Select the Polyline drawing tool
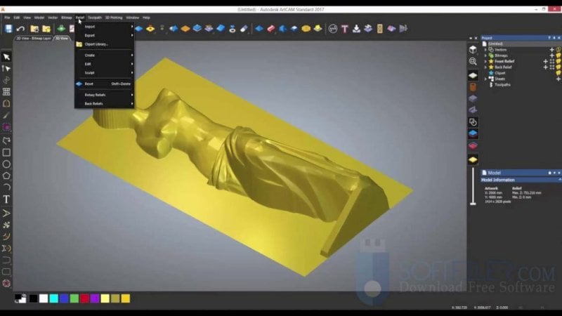 pyautogui.click(x=6, y=140)
